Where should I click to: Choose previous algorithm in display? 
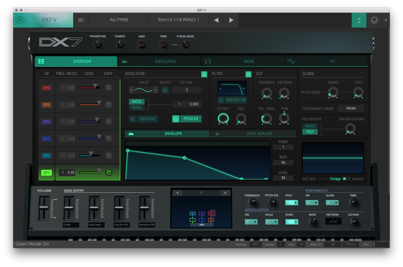[x=177, y=193]
